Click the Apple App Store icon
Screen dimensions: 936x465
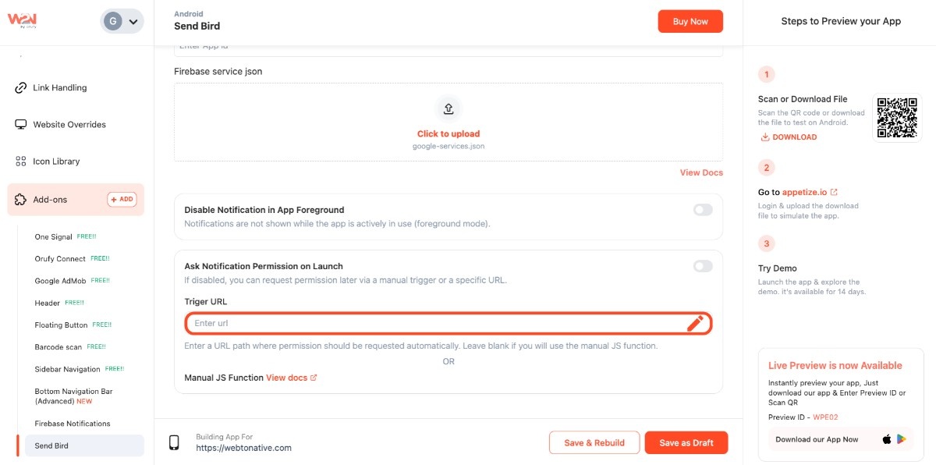click(x=887, y=439)
